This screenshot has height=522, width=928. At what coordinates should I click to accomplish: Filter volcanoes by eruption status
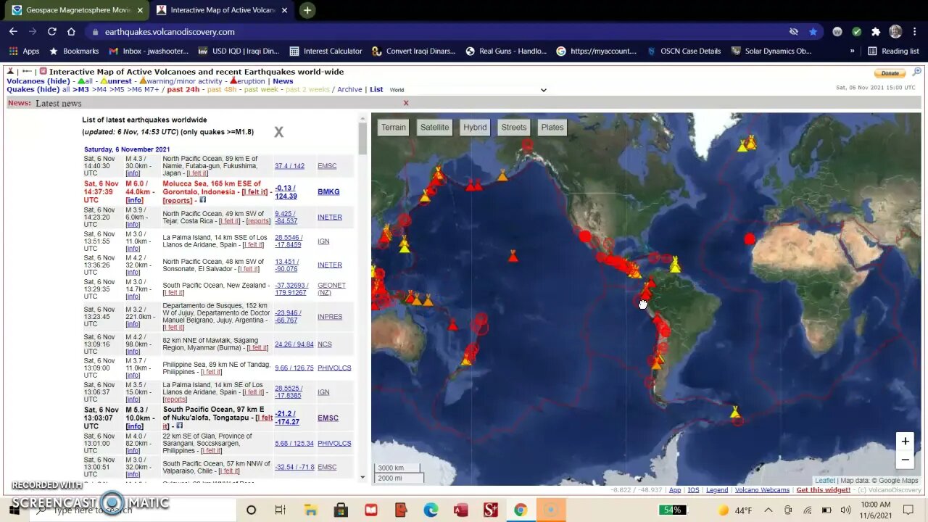click(247, 81)
